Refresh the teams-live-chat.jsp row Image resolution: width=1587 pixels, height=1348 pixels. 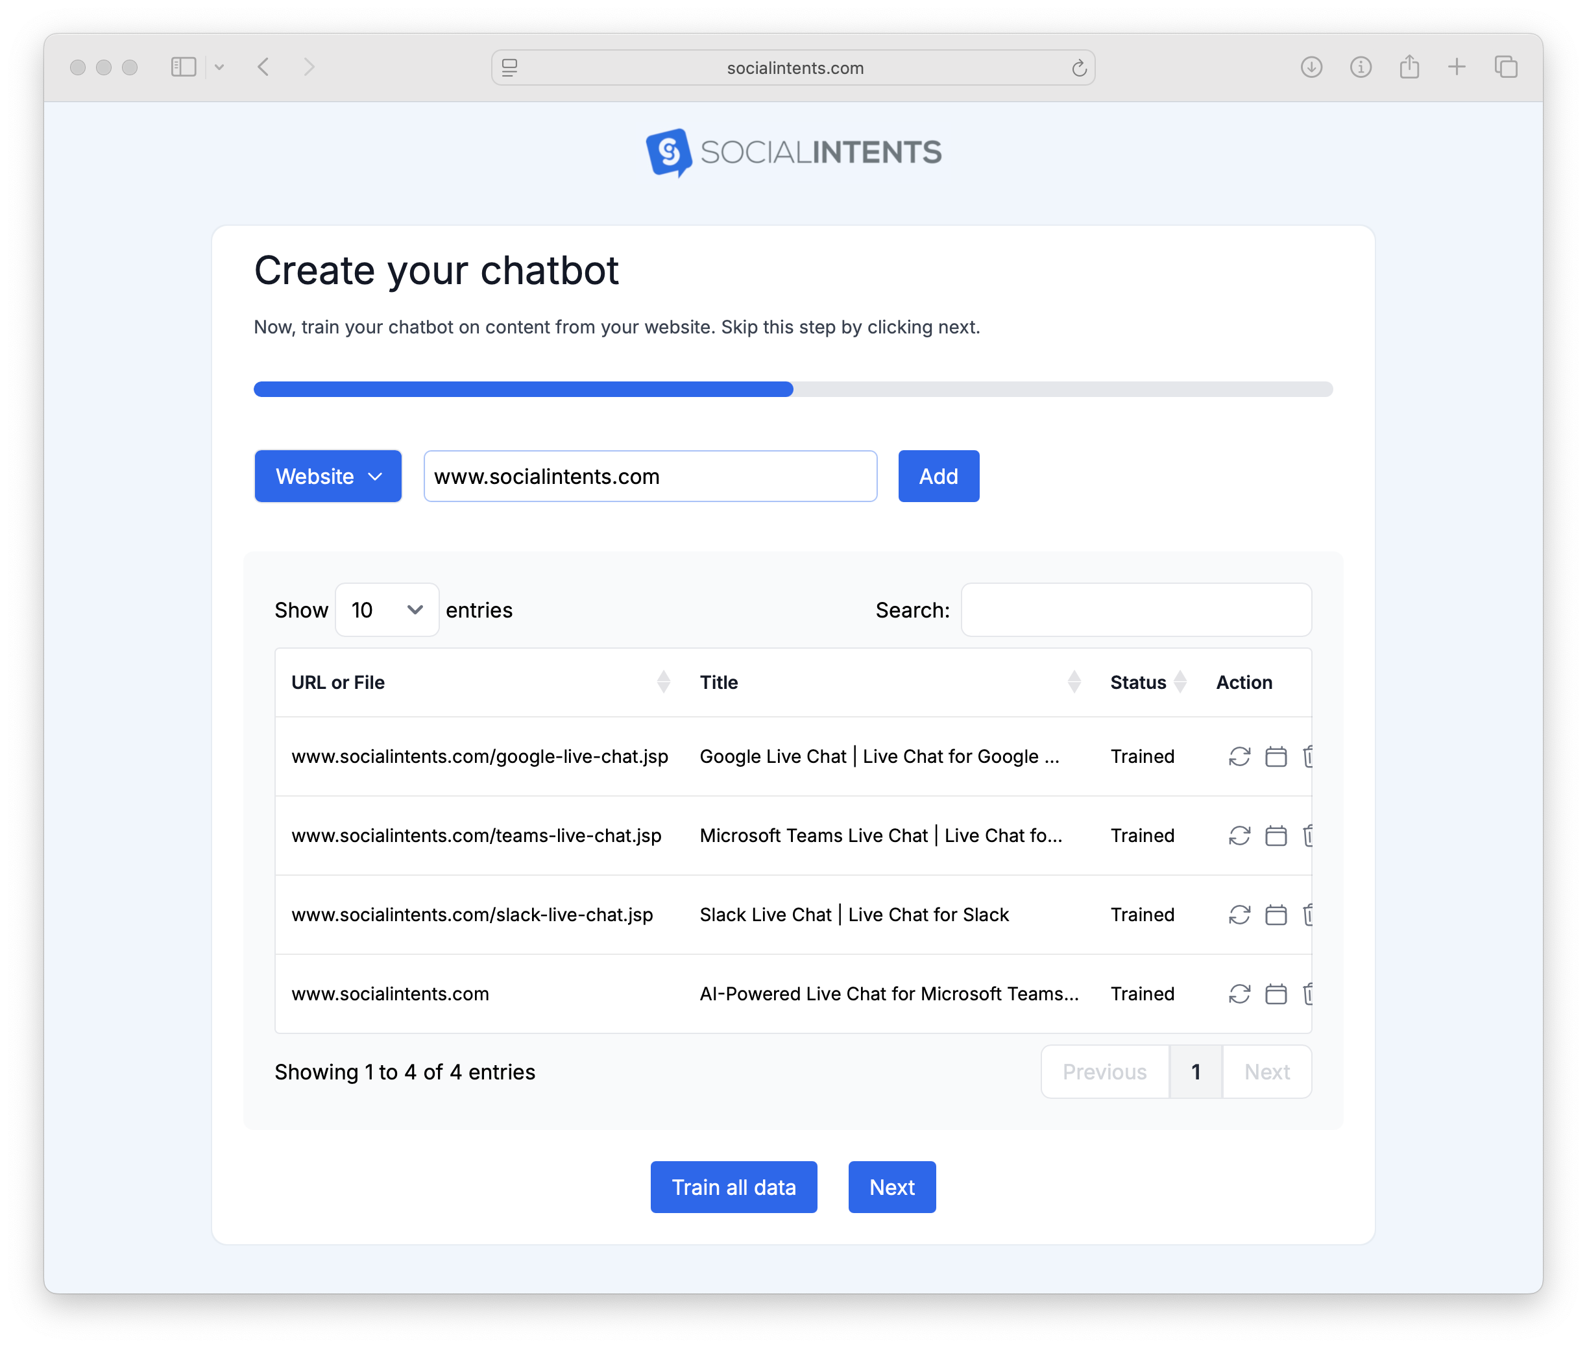[x=1239, y=836]
